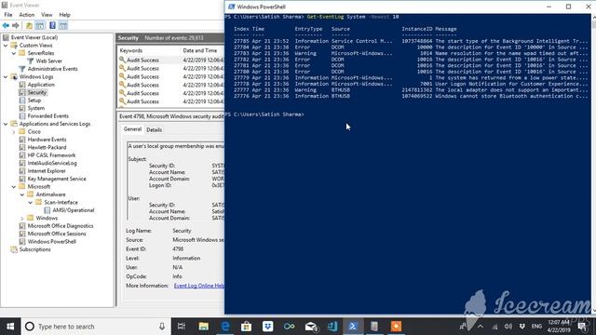Open the Help menu in Event Viewer
This screenshot has height=335, width=596.
pyautogui.click(x=64, y=15)
